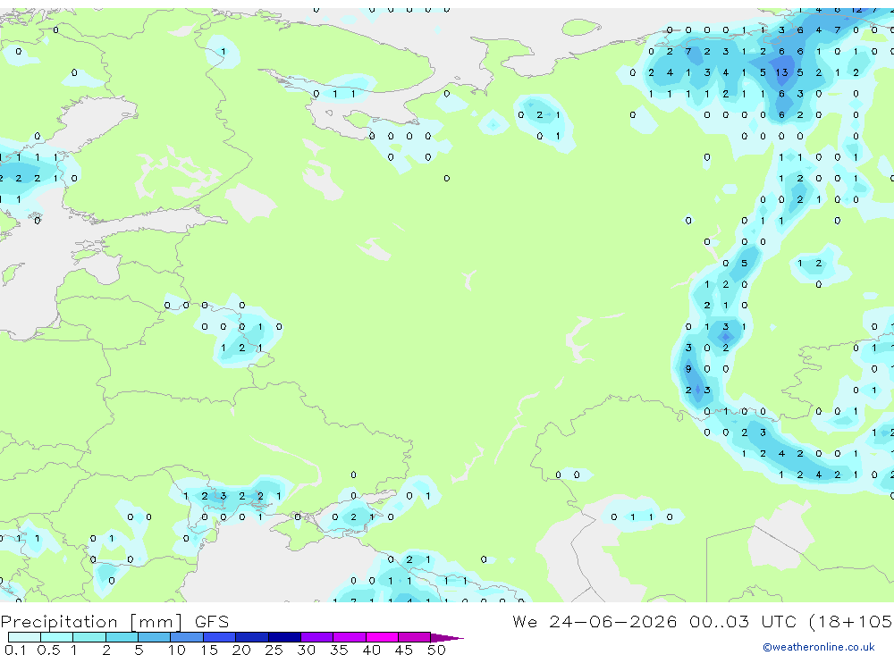Choose the 20–25 mm legend color swatch
The image size is (894, 655).
point(252,637)
